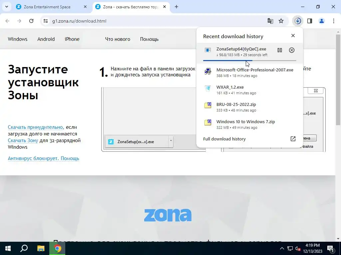341x255 pixels.
Task: Open BRU-08-25-2022.zip download entry
Action: tap(249, 107)
